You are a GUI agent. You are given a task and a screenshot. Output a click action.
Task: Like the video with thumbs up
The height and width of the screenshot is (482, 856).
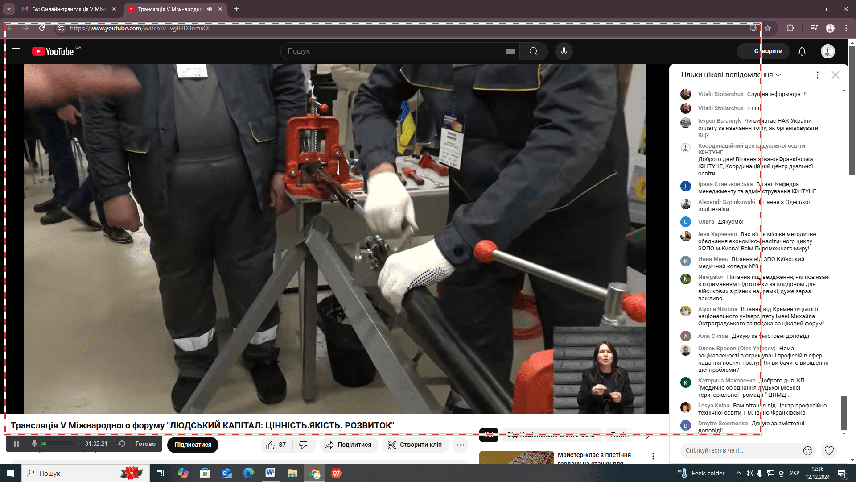(271, 445)
